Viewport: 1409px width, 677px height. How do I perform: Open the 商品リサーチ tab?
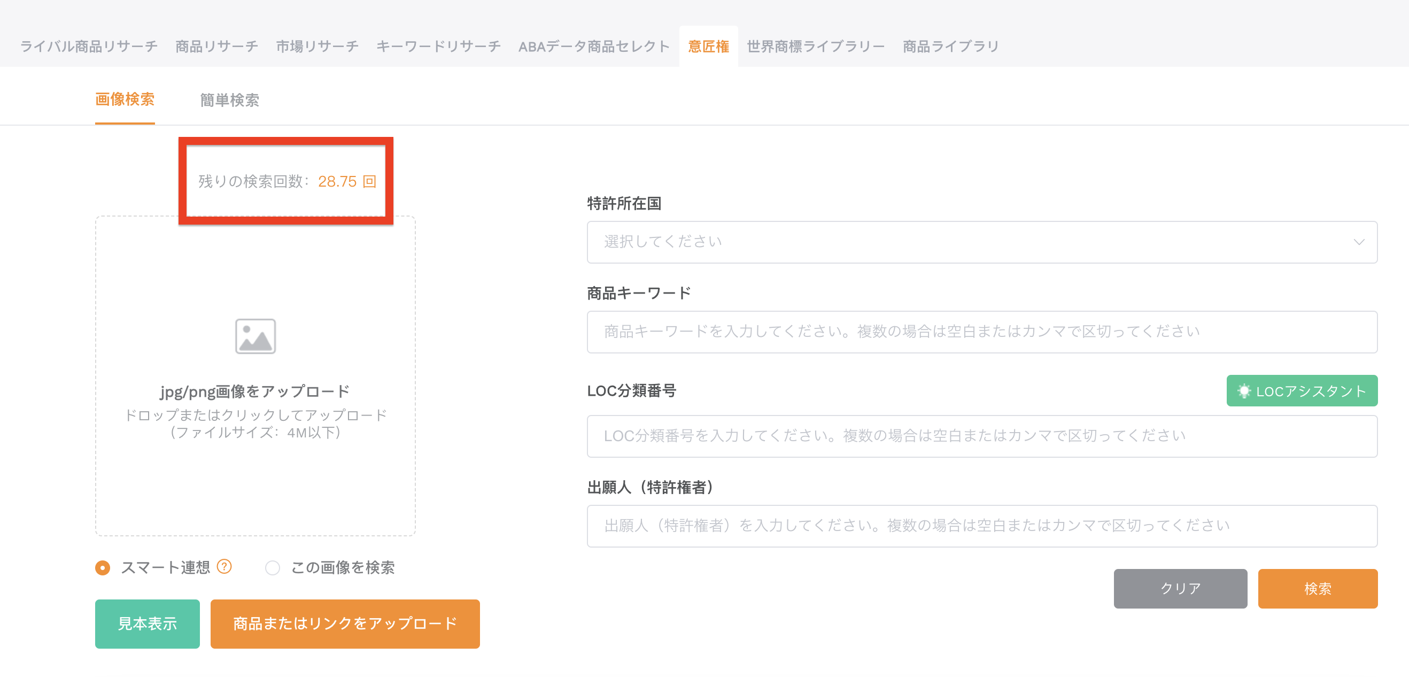coord(216,47)
